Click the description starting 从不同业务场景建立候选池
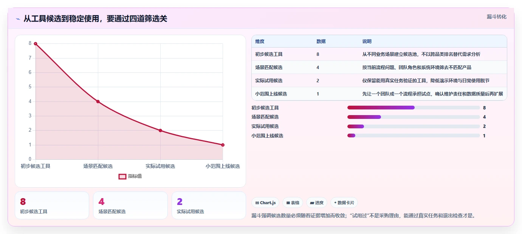This screenshot has height=234, width=522. pos(421,54)
